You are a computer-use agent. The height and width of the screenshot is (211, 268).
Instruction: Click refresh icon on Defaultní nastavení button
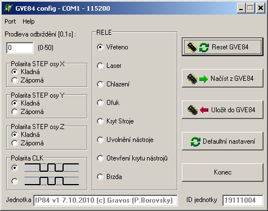click(x=195, y=141)
